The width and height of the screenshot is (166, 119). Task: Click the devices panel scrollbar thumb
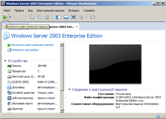click(x=62, y=69)
